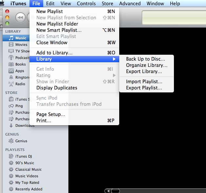
Task: Open the Store menu
Action: point(107,4)
